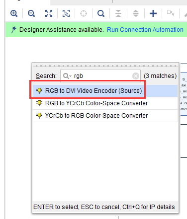Image resolution: width=187 pixels, height=219 pixels.
Task: Click the Zoom Out toolbar icon
Action: [31, 13]
